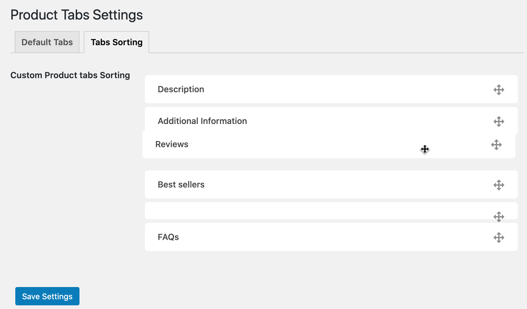This screenshot has height=309, width=527.
Task: Select the Tabs Sorting tab
Action: (x=116, y=42)
